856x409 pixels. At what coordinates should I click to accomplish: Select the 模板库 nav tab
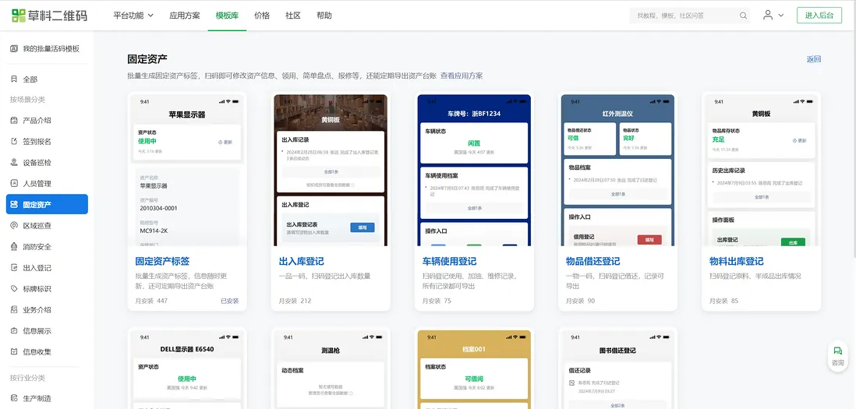point(227,16)
